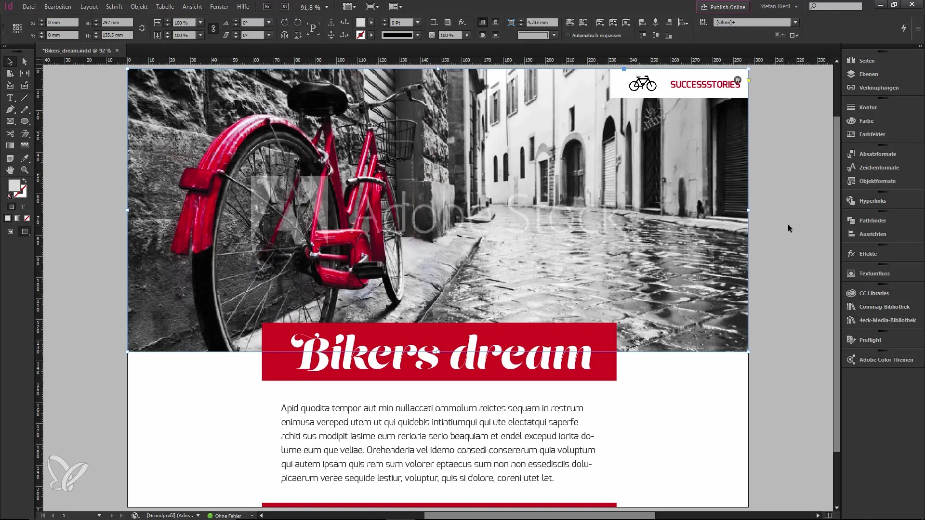This screenshot has width=925, height=520.
Task: Apply none fill mode
Action: [x=27, y=219]
